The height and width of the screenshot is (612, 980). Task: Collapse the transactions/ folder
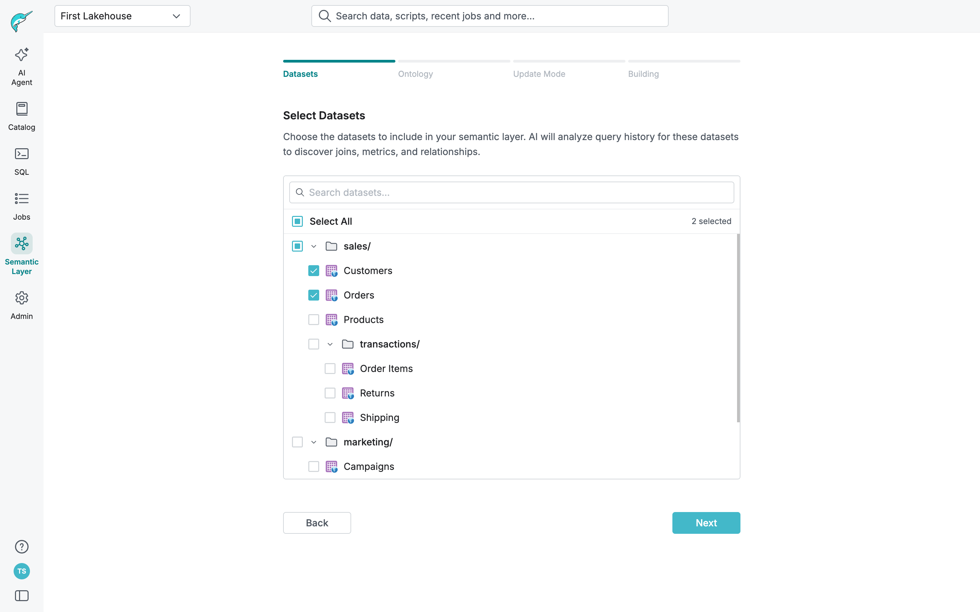coord(330,344)
